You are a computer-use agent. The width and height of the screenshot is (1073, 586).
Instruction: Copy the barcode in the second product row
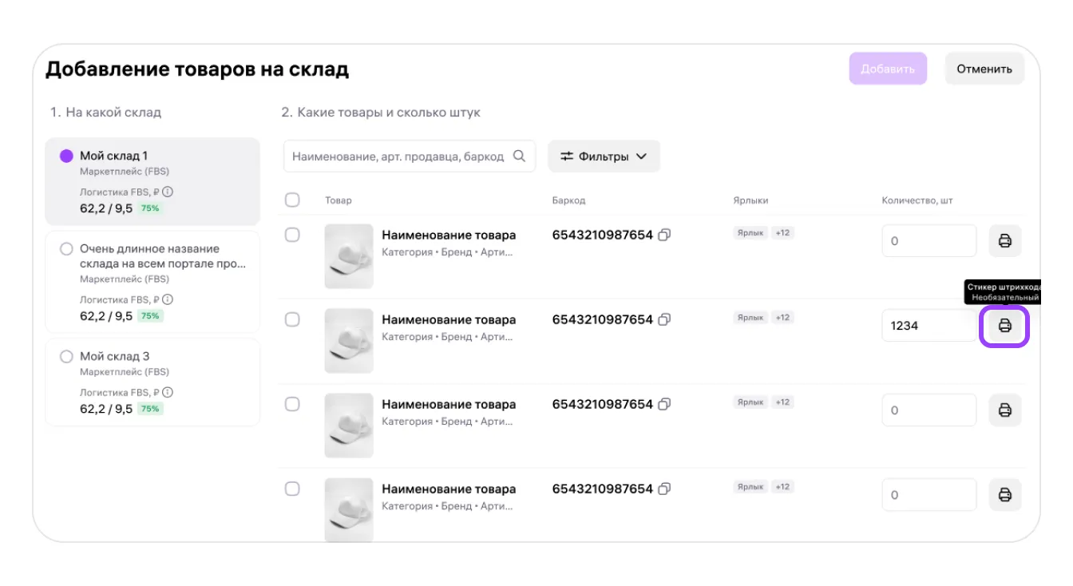click(x=664, y=320)
